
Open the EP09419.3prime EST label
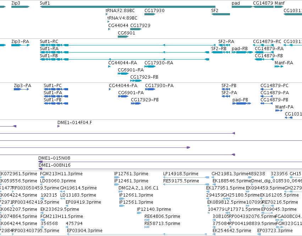coord(83,203)
